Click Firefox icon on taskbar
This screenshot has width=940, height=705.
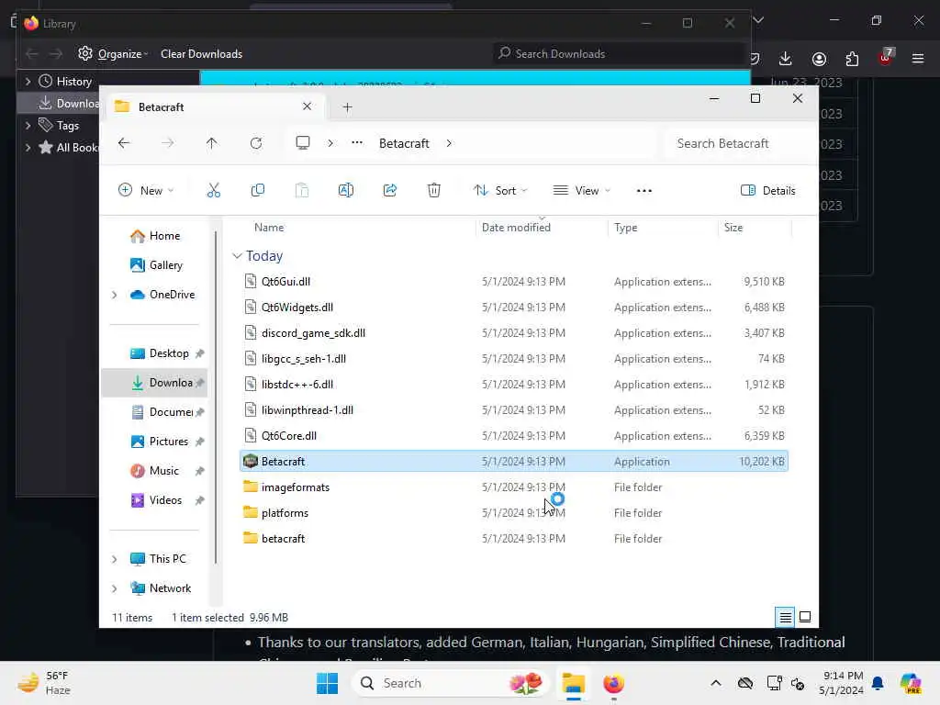[614, 683]
